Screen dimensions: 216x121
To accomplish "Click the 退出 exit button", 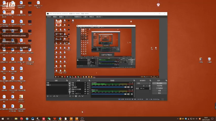I will (x=159, y=93).
